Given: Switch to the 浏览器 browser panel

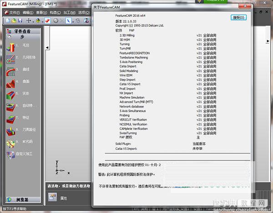Looking at the screenshot, I should pos(23,199).
